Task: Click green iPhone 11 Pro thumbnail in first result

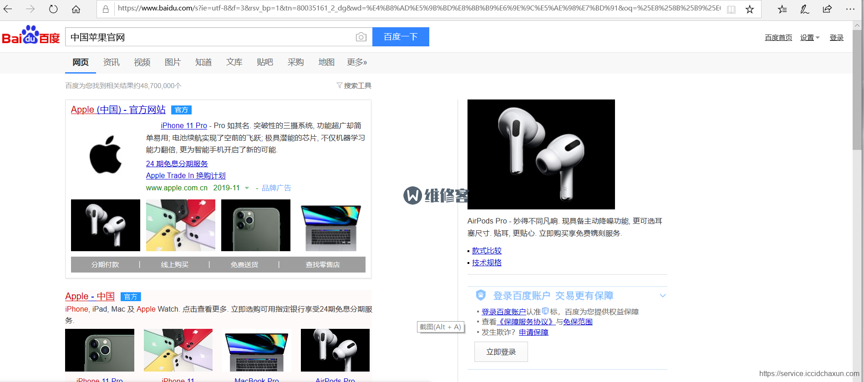Action: [x=256, y=225]
